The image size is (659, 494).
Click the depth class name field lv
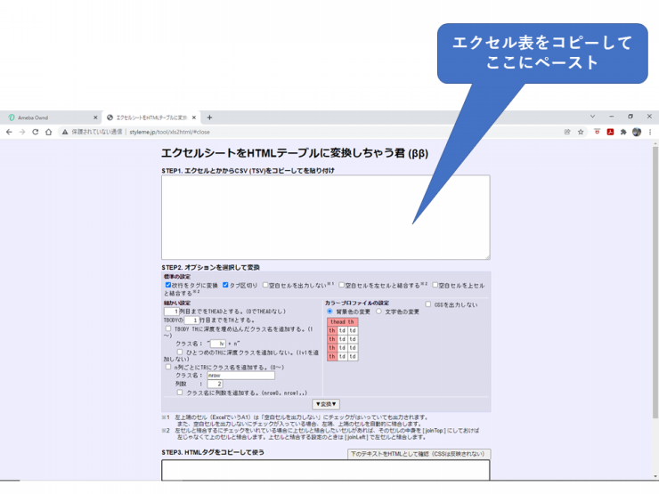tap(218, 344)
